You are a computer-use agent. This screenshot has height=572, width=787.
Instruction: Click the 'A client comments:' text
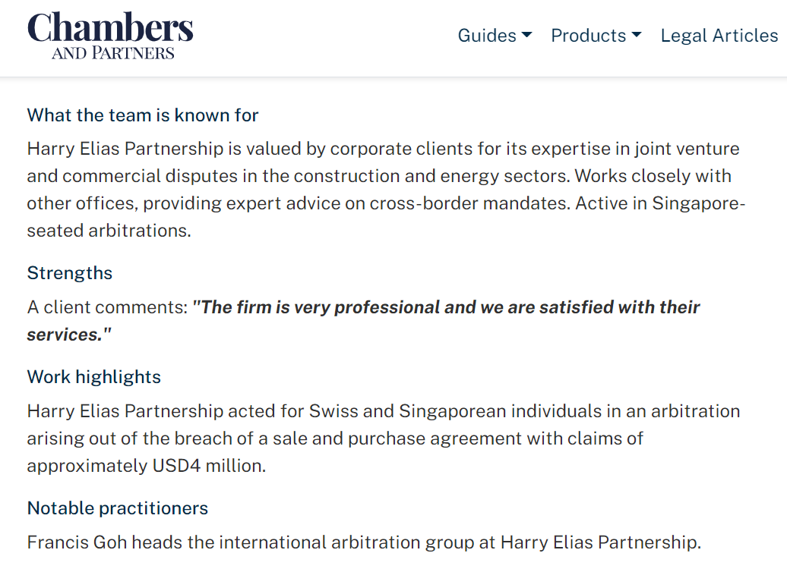[x=106, y=307]
